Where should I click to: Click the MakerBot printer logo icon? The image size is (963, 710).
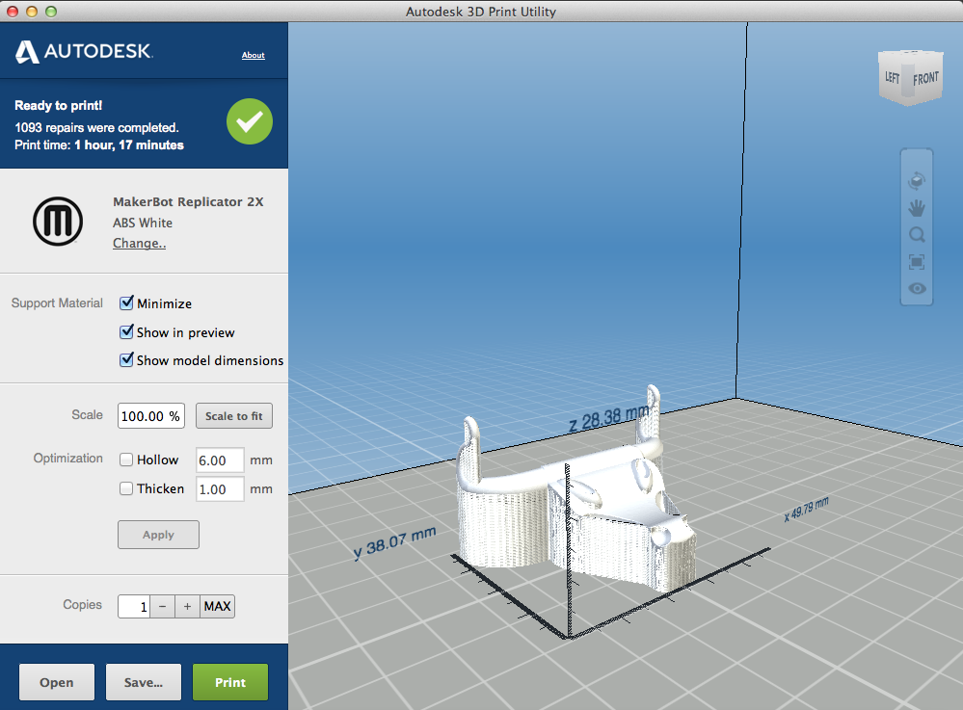pyautogui.click(x=57, y=221)
